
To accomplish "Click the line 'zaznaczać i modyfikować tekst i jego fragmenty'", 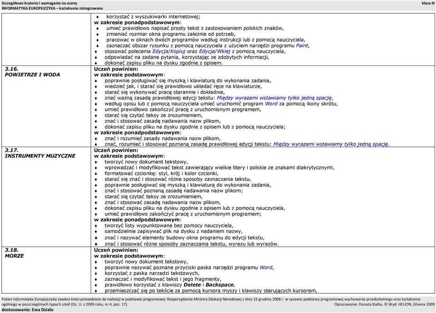I will (x=163, y=279).
